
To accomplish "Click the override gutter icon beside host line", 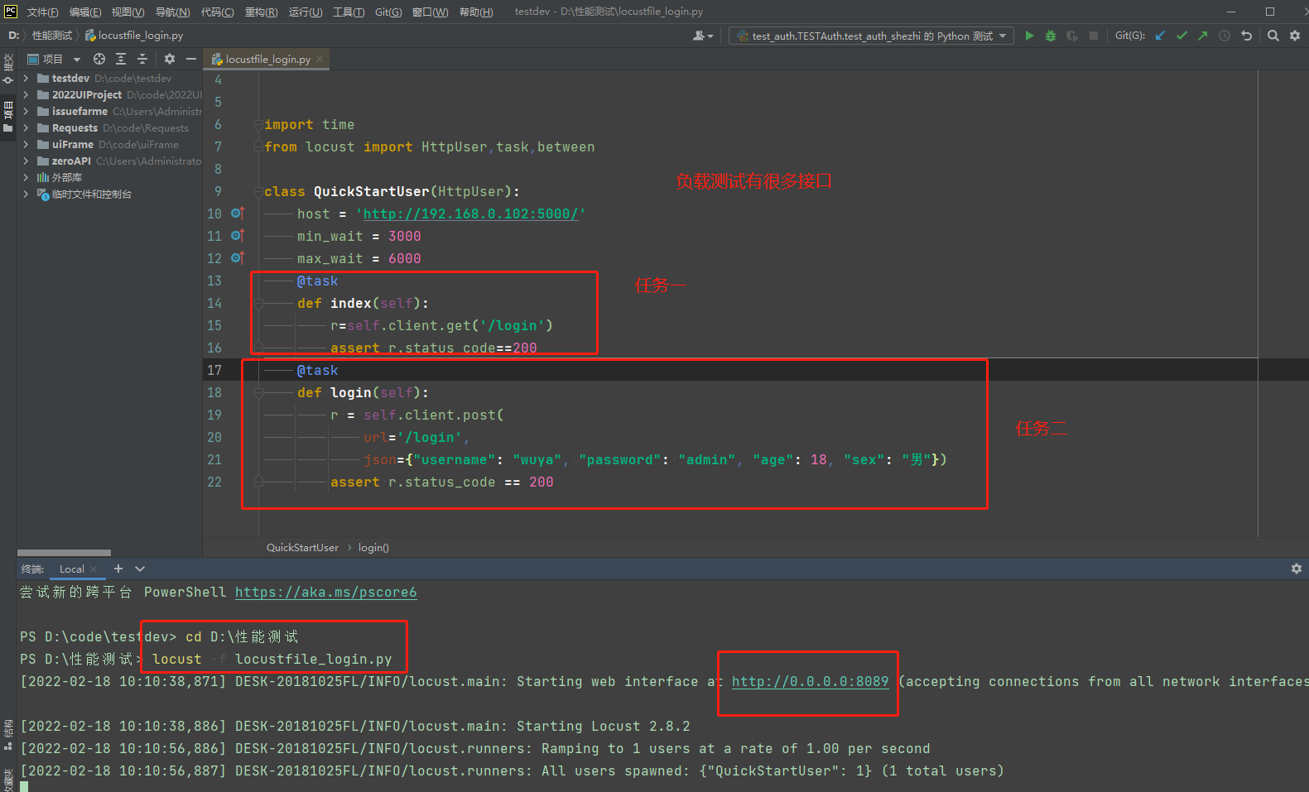I will pos(238,214).
